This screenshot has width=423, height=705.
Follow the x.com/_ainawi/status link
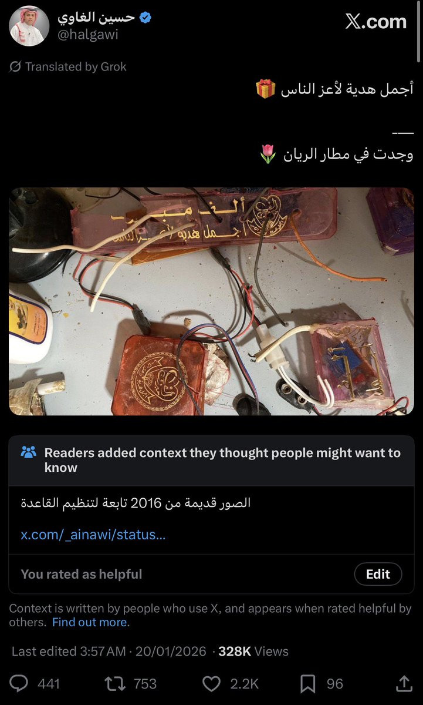(x=93, y=535)
